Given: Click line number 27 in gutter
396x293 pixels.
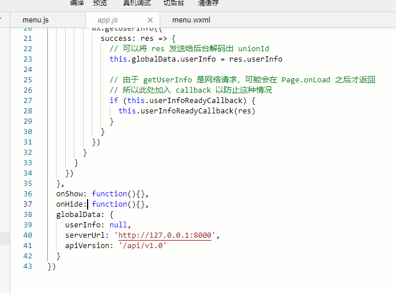Looking at the screenshot, I should [28, 101].
